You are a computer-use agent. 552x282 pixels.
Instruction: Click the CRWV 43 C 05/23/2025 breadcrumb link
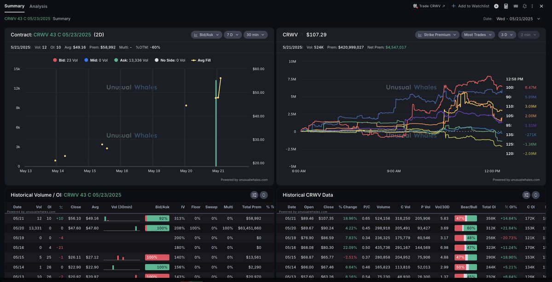(x=28, y=19)
